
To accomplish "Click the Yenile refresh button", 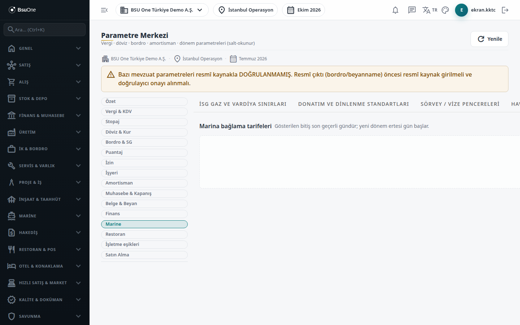I will click(489, 39).
